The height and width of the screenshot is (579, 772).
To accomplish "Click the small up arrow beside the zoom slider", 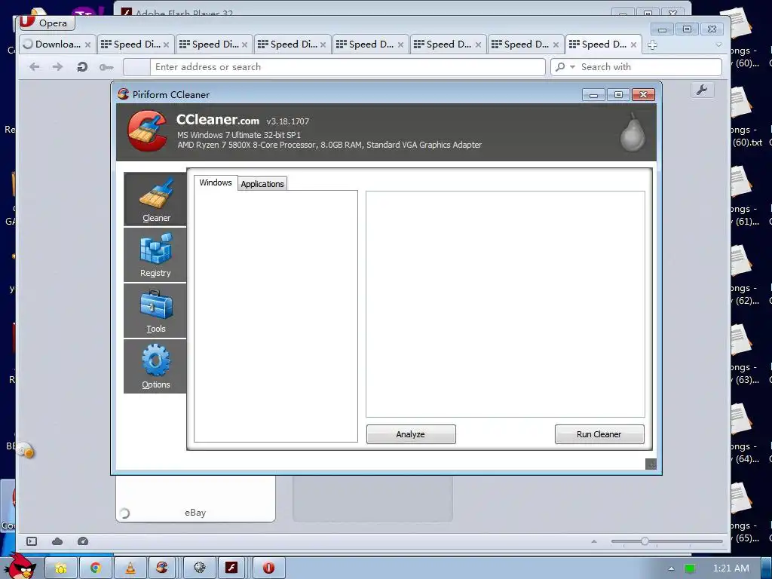I will [x=594, y=541].
